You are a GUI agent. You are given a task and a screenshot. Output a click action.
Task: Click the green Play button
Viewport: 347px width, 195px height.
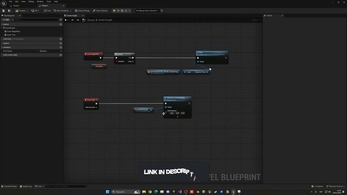[x=114, y=11]
